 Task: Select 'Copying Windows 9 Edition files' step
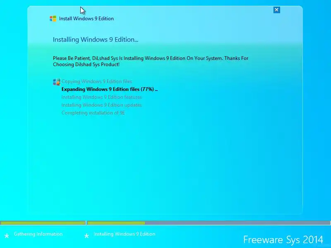click(x=97, y=81)
